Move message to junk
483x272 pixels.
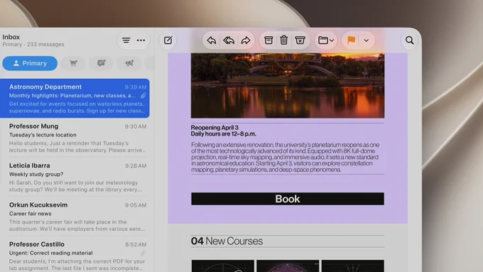point(300,40)
